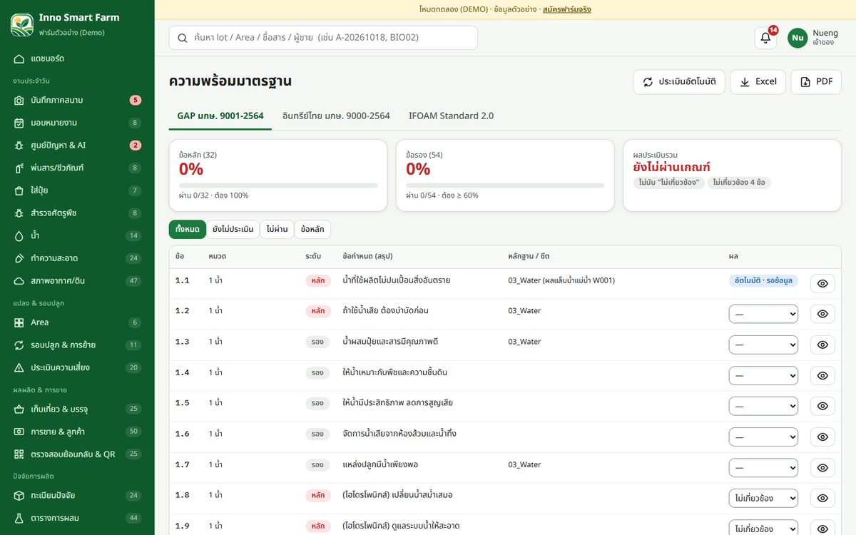The height and width of the screenshot is (535, 856).
Task: Open ทำความสะอาด brush icon in sidebar
Action: [19, 258]
